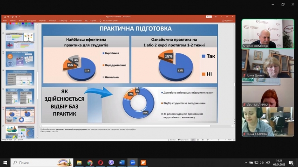This screenshot has height=167, width=298.
Task: Switch to the Слайд-шоу ribbon tab
Action: tap(63, 20)
